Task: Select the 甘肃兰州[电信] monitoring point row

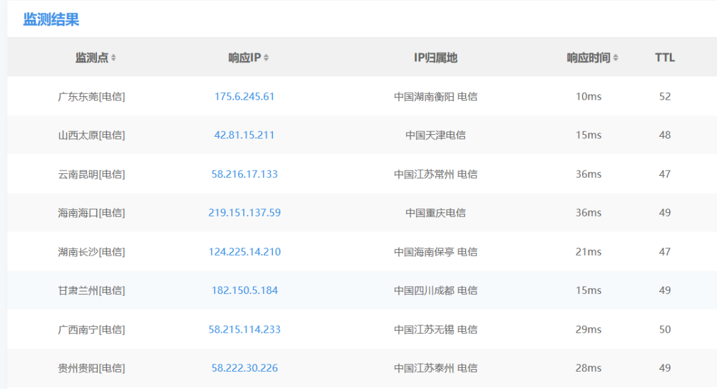Action: (x=362, y=290)
